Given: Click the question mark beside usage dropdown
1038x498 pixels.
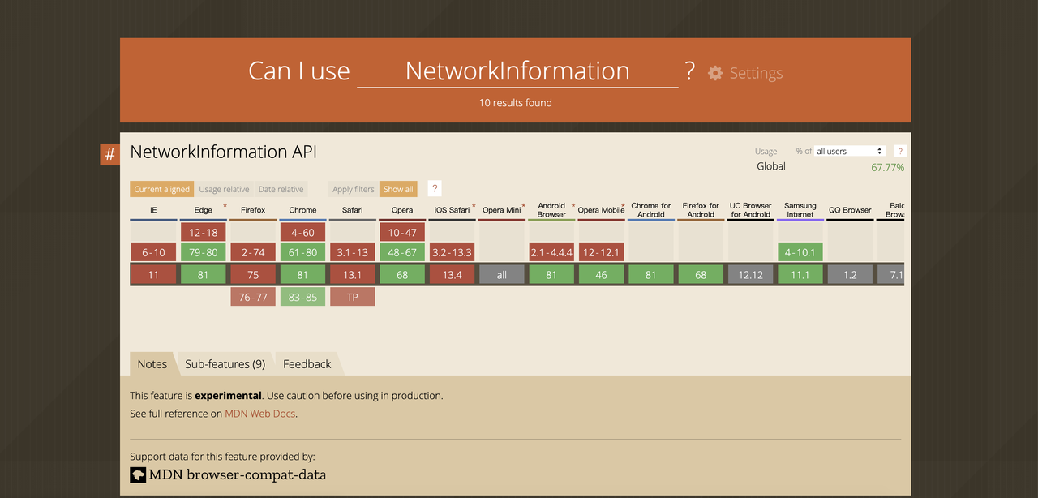Looking at the screenshot, I should (899, 151).
